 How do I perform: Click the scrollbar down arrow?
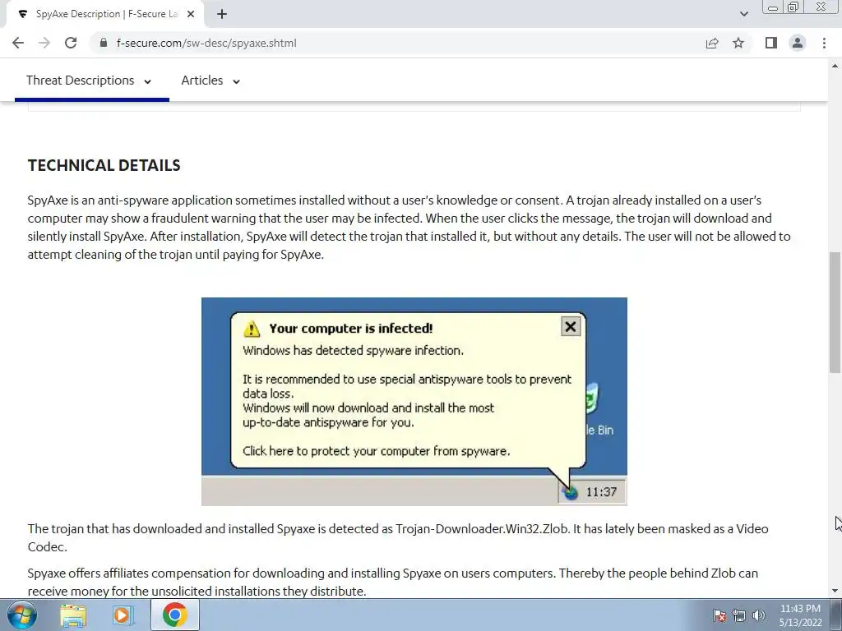(x=835, y=591)
